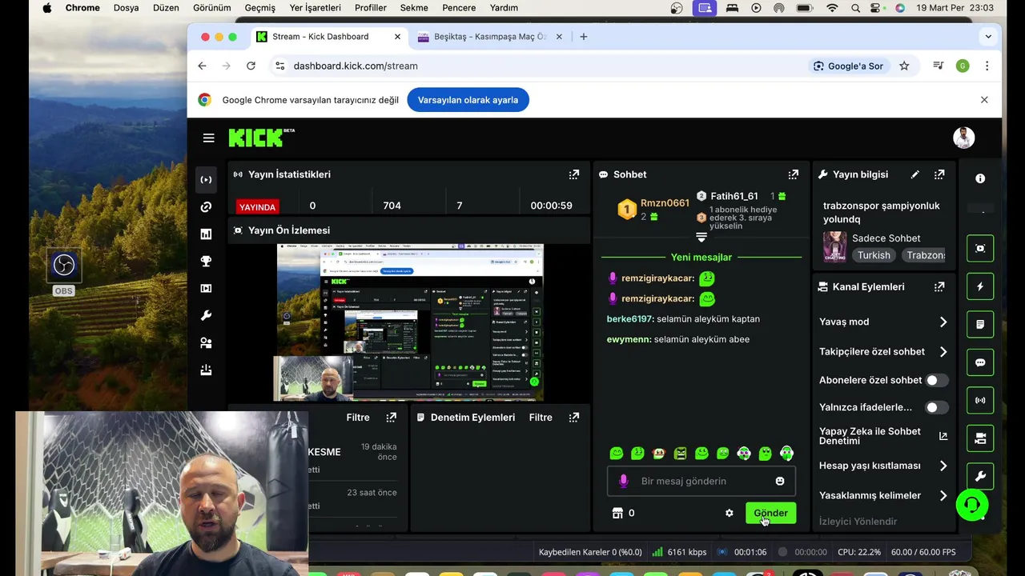Viewport: 1025px width, 576px height.
Task: Open the Kick hamburger menu
Action: tap(208, 138)
